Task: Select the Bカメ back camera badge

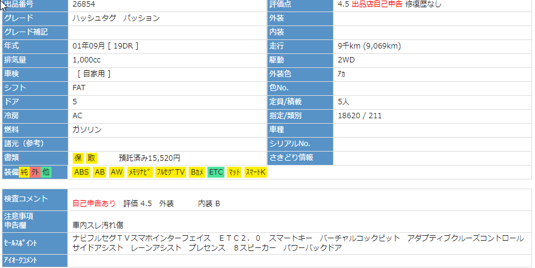Action: click(197, 172)
